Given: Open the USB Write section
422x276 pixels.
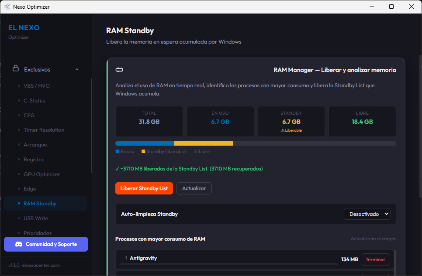Looking at the screenshot, I should tap(36, 218).
